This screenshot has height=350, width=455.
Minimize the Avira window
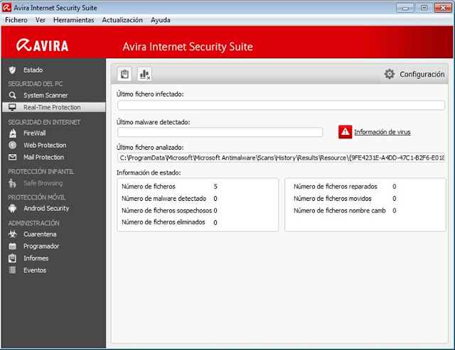click(405, 8)
